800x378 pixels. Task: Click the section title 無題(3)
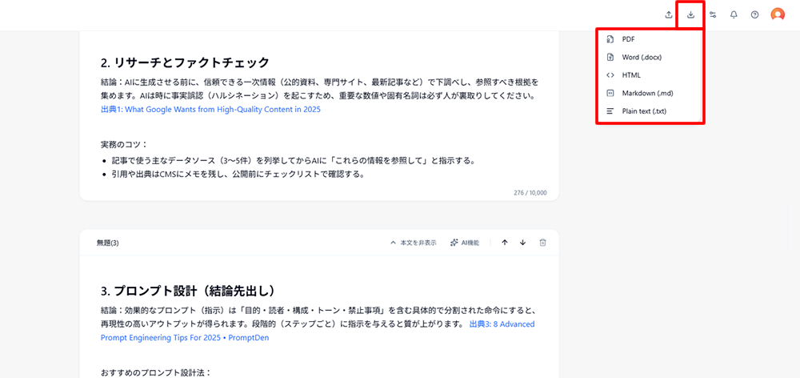pyautogui.click(x=108, y=243)
